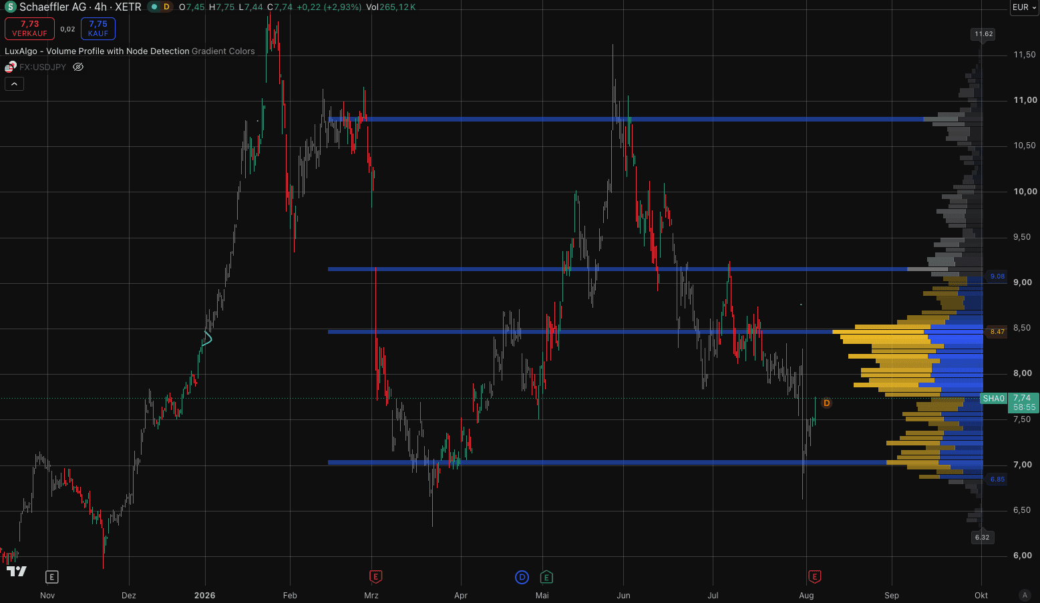
Task: Open the red E earnings marker near Aug
Action: click(815, 576)
